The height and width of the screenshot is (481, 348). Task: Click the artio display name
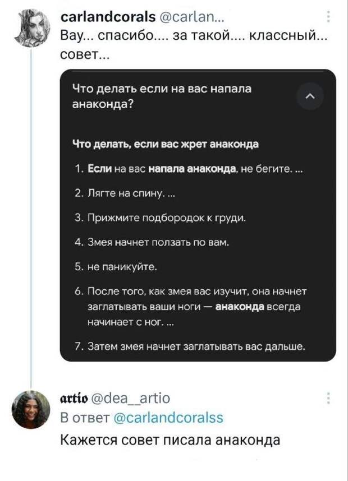(x=74, y=398)
